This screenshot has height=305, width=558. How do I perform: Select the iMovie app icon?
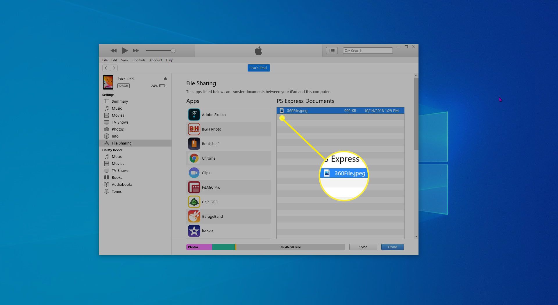194,231
